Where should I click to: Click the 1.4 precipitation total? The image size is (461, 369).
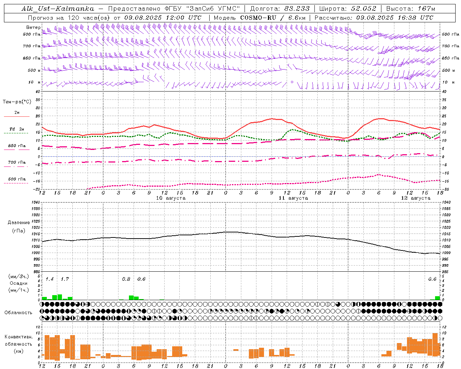50,279
